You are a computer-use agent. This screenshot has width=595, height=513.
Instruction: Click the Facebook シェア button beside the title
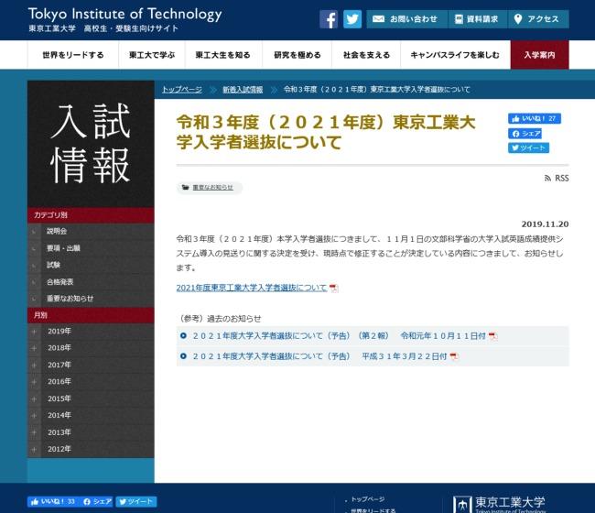[525, 133]
